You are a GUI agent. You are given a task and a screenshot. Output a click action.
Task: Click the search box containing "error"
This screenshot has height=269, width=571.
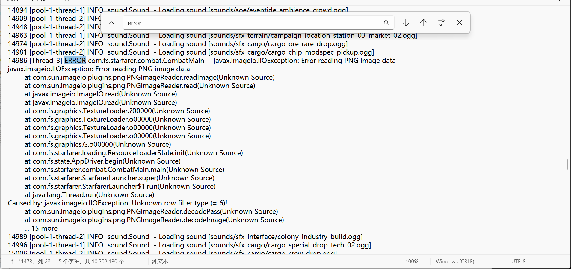252,23
